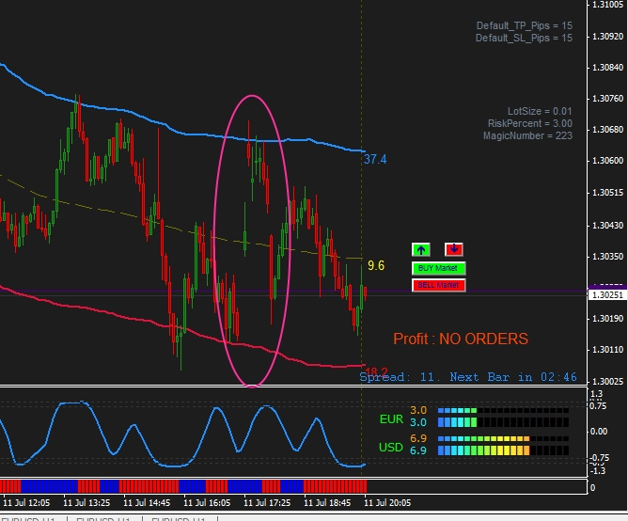Click the upper thin EUR strength meter bar
The height and width of the screenshot is (521, 628).
click(503, 411)
